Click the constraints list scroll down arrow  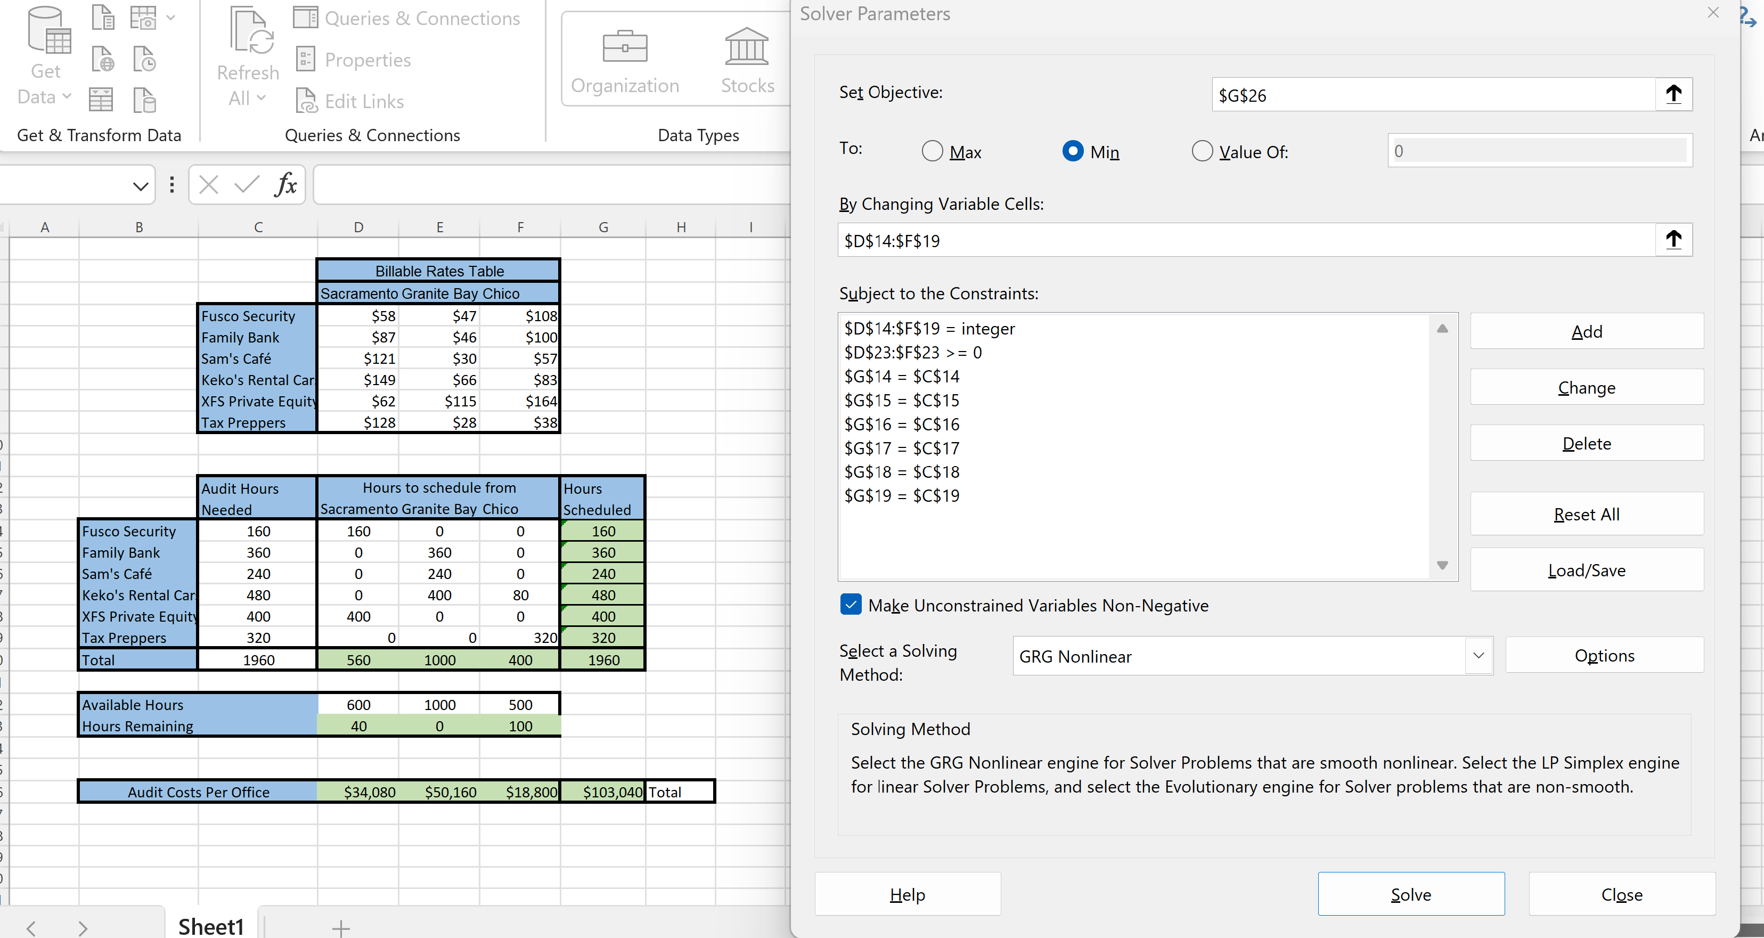(x=1442, y=565)
